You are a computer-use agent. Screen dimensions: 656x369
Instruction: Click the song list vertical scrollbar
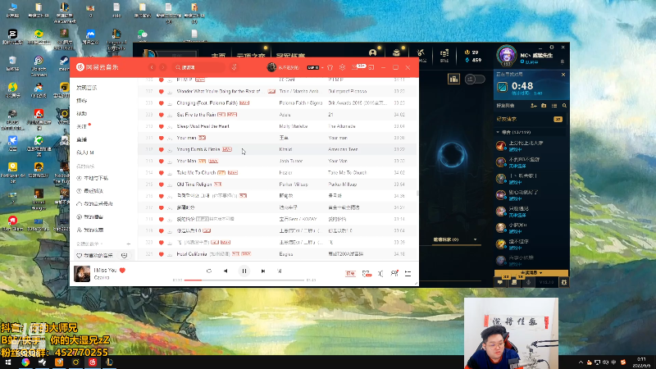tap(417, 193)
